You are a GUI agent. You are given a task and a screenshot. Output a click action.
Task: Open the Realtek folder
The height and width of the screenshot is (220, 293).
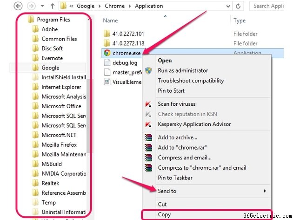pos(50,183)
